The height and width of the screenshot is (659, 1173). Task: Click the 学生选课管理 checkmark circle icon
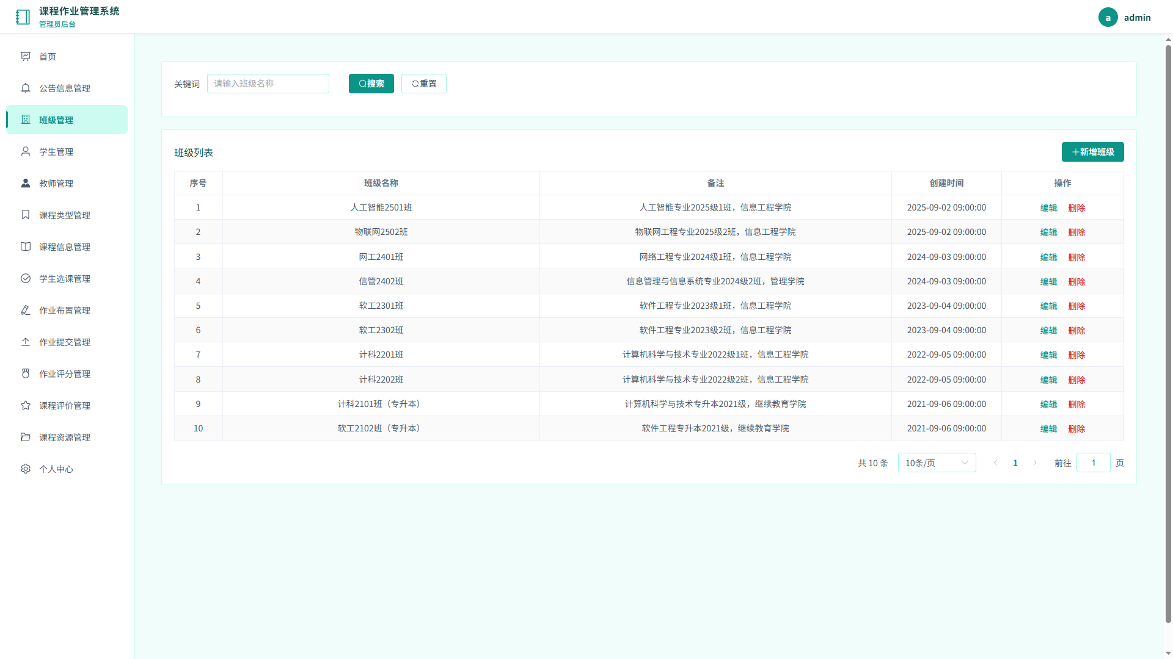(26, 278)
